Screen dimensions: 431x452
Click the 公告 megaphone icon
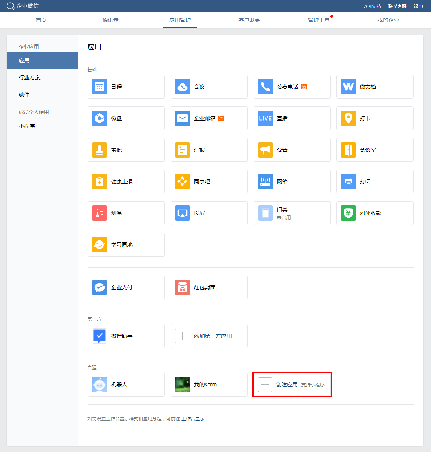pyautogui.click(x=265, y=150)
